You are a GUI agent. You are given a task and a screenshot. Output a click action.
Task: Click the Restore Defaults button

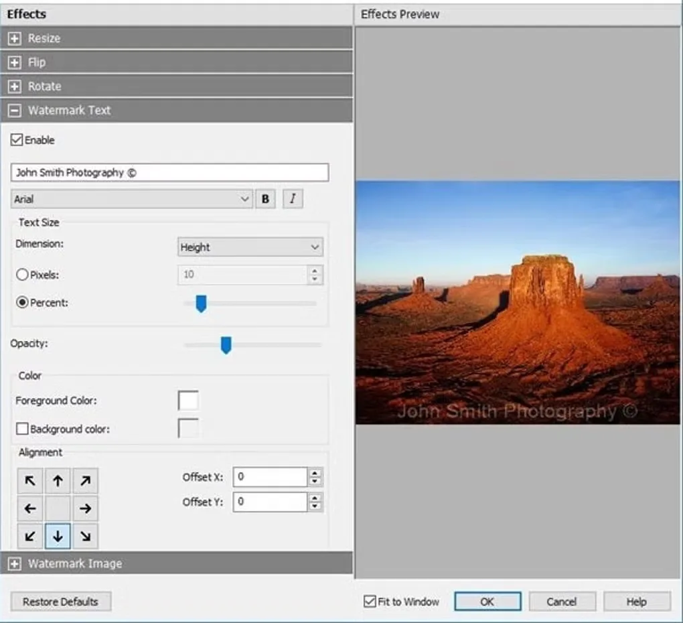coord(60,602)
